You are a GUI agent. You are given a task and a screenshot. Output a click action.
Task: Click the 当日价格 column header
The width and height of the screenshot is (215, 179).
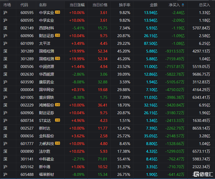[100, 5]
